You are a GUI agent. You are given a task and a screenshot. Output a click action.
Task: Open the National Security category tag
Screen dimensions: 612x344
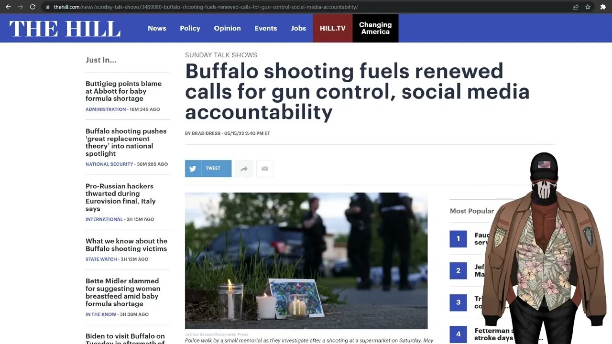(109, 164)
